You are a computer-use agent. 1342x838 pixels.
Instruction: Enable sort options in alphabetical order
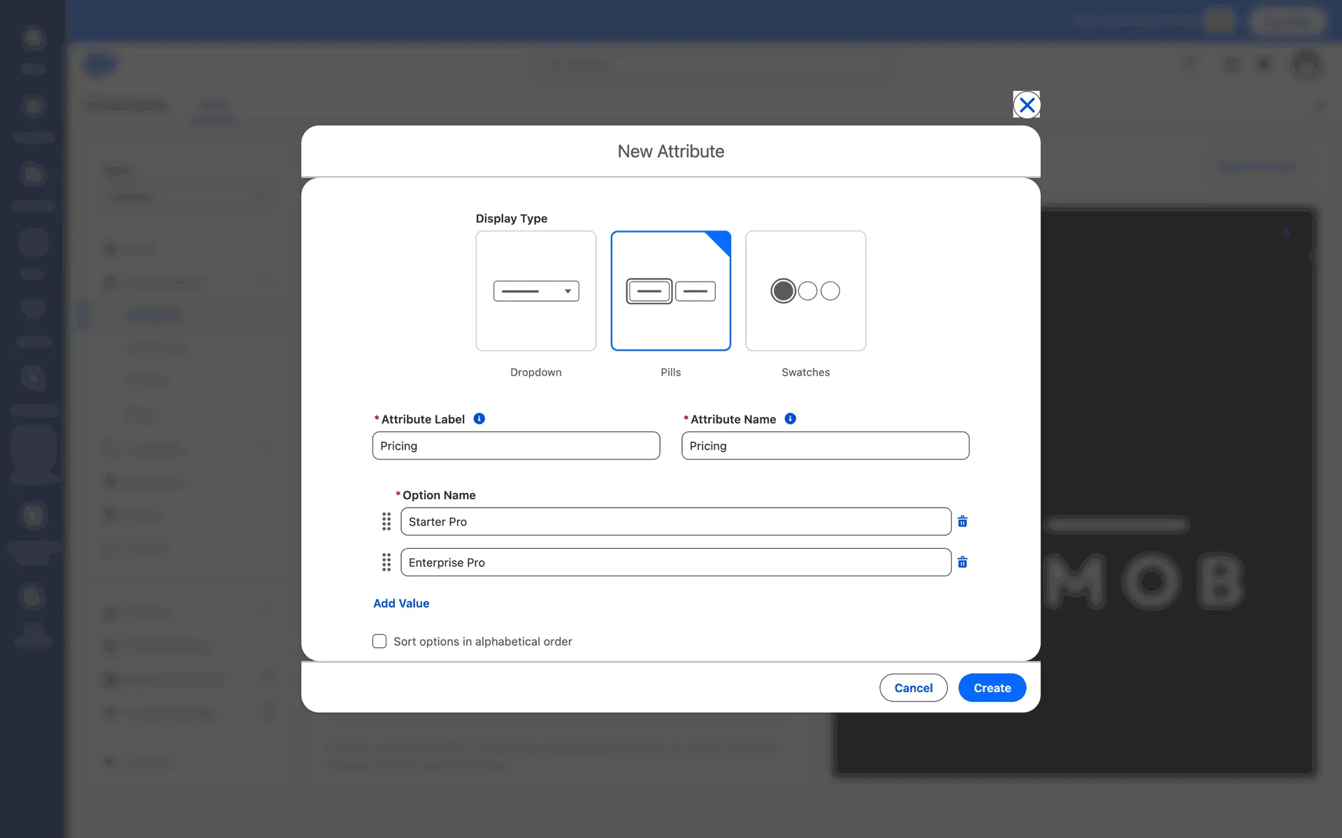(x=380, y=641)
